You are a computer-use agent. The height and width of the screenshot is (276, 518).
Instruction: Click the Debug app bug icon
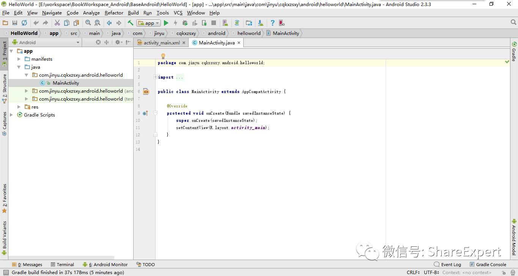[185, 23]
